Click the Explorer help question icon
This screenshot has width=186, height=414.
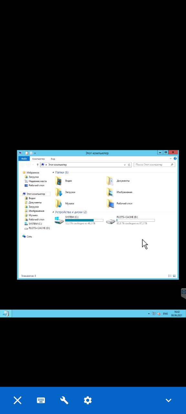175,159
